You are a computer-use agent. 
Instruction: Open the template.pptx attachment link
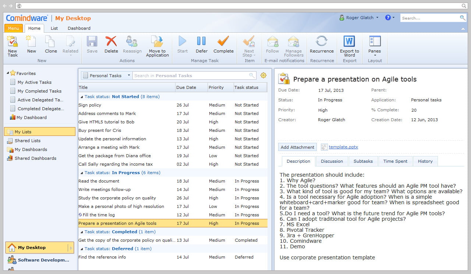click(343, 147)
